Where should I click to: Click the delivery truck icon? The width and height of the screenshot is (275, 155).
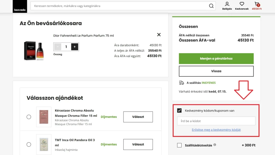click(181, 83)
